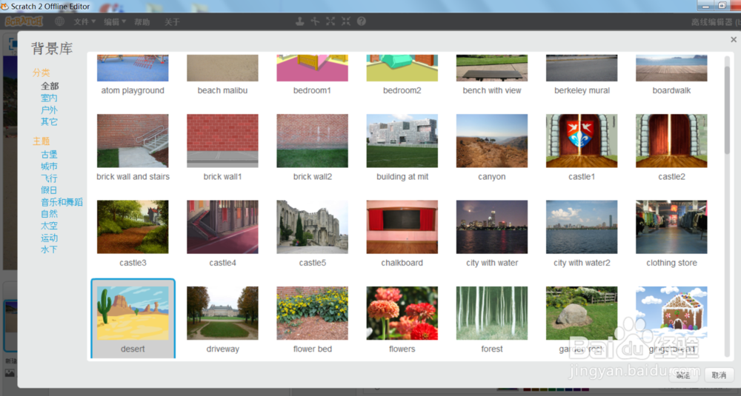The height and width of the screenshot is (396, 741).
Task: Select the beach malibu backdrop
Action: [x=222, y=75]
